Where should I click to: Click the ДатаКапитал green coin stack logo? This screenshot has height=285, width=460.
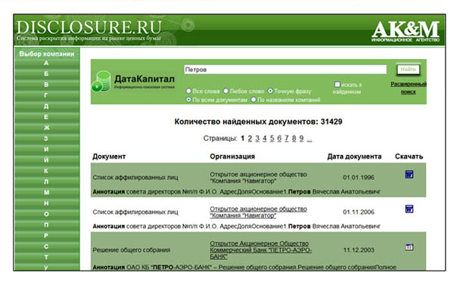pyautogui.click(x=101, y=81)
